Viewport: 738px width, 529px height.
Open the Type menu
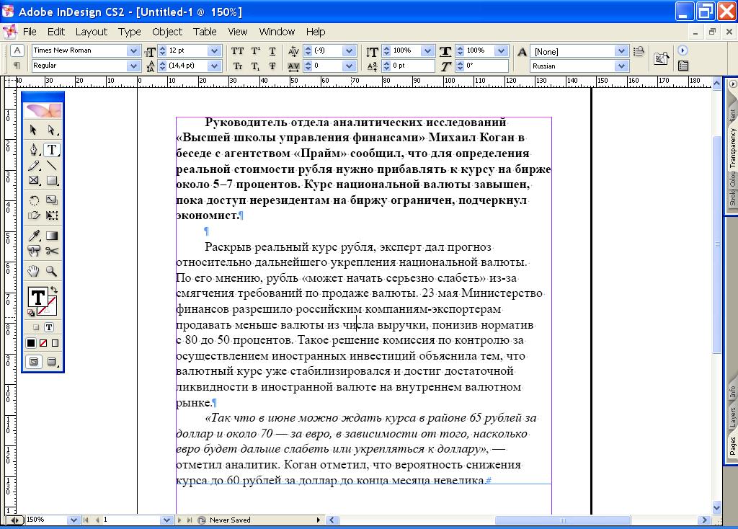130,32
